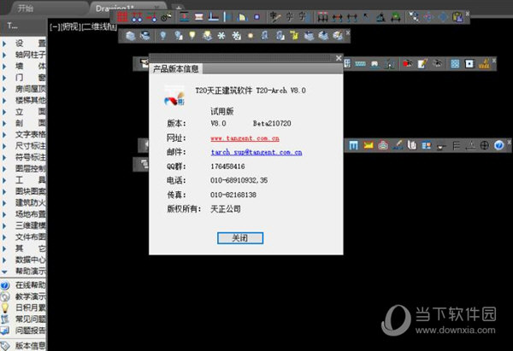
Task: Click the yellow light bulb layer icon
Action: [192, 35]
